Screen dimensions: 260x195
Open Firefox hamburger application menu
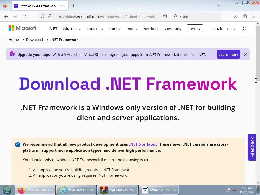pyautogui.click(x=254, y=17)
